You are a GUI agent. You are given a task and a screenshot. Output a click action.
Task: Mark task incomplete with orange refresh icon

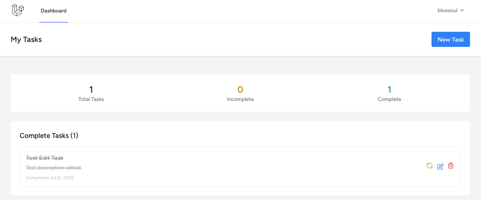coord(430,166)
